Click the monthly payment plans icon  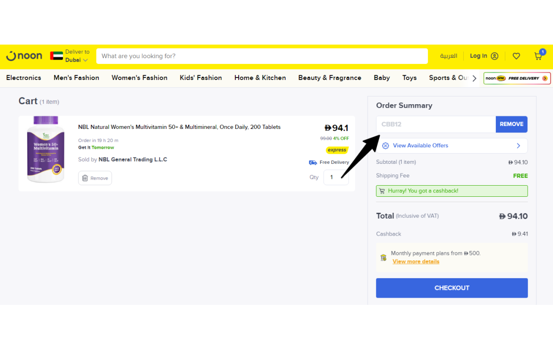(383, 258)
